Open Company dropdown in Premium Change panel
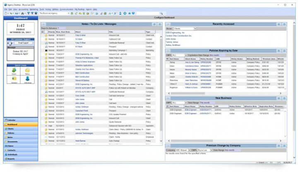Viewport: 300px width, 172px height. tap(190, 150)
